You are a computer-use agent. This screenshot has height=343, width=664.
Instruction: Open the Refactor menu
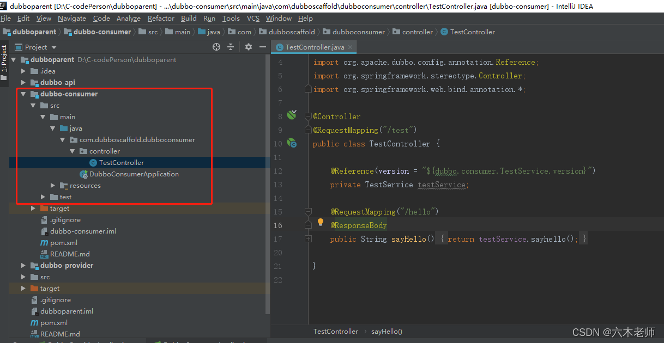(161, 18)
